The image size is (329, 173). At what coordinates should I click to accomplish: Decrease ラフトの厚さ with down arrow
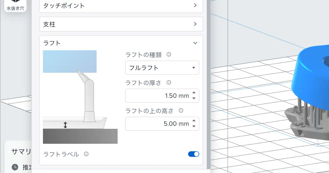[194, 98]
